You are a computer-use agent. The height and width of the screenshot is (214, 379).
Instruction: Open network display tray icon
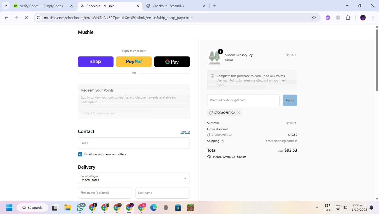(x=338, y=208)
